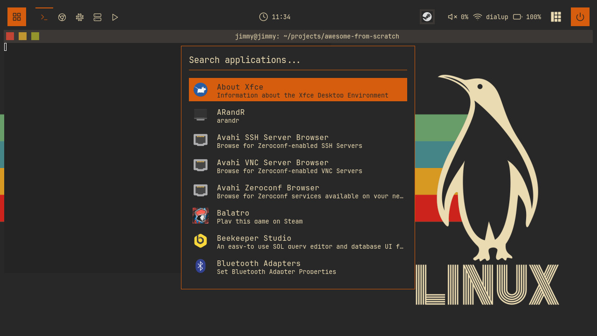Open the Wi-Fi dialup network icon
The width and height of the screenshot is (597, 336).
click(478, 17)
